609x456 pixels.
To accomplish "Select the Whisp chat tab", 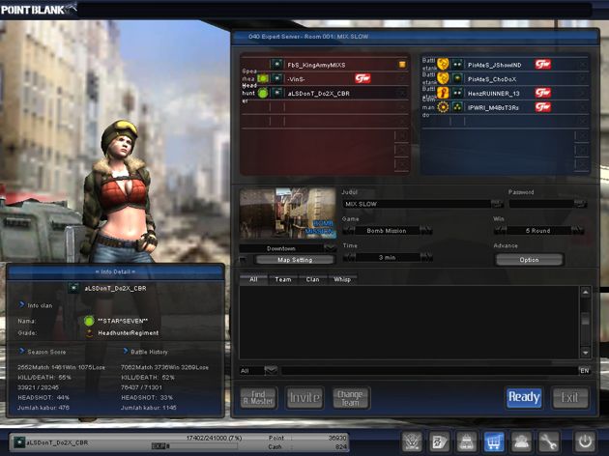I will [x=342, y=279].
